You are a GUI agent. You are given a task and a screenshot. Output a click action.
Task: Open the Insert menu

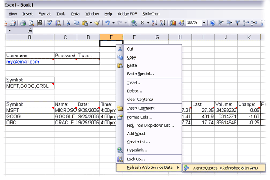click(x=28, y=14)
